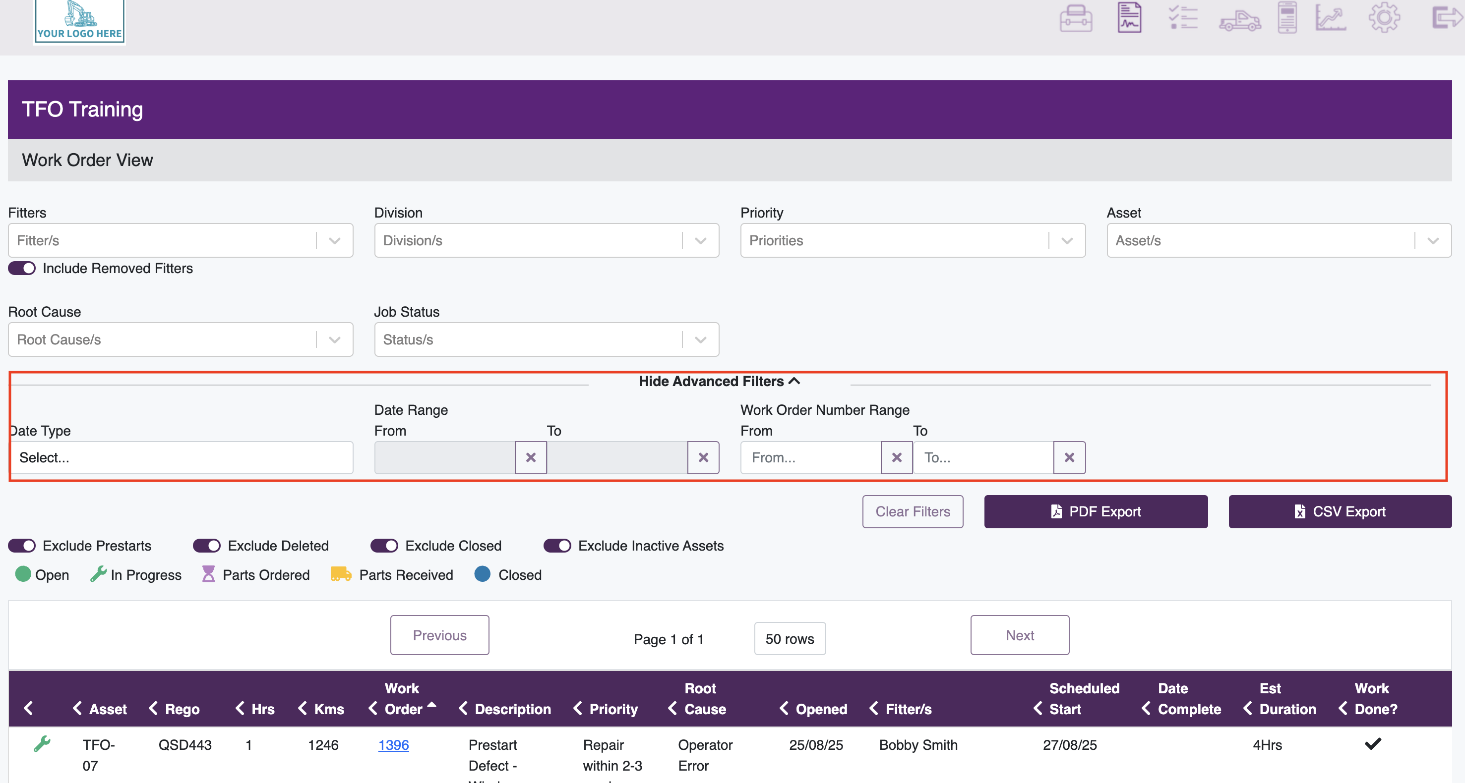1465x783 pixels.
Task: Open the Job Status dropdown
Action: pos(547,339)
